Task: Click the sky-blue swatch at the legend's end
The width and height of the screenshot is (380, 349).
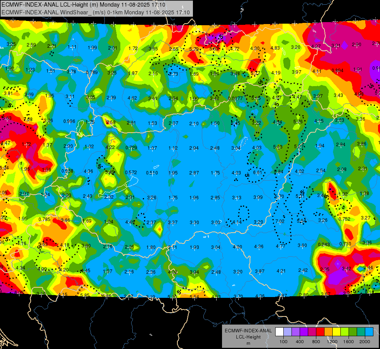Action: [369, 332]
